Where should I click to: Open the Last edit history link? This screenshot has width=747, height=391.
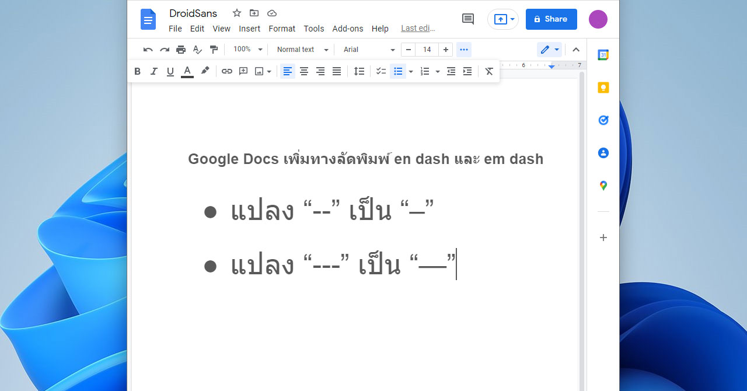click(418, 28)
